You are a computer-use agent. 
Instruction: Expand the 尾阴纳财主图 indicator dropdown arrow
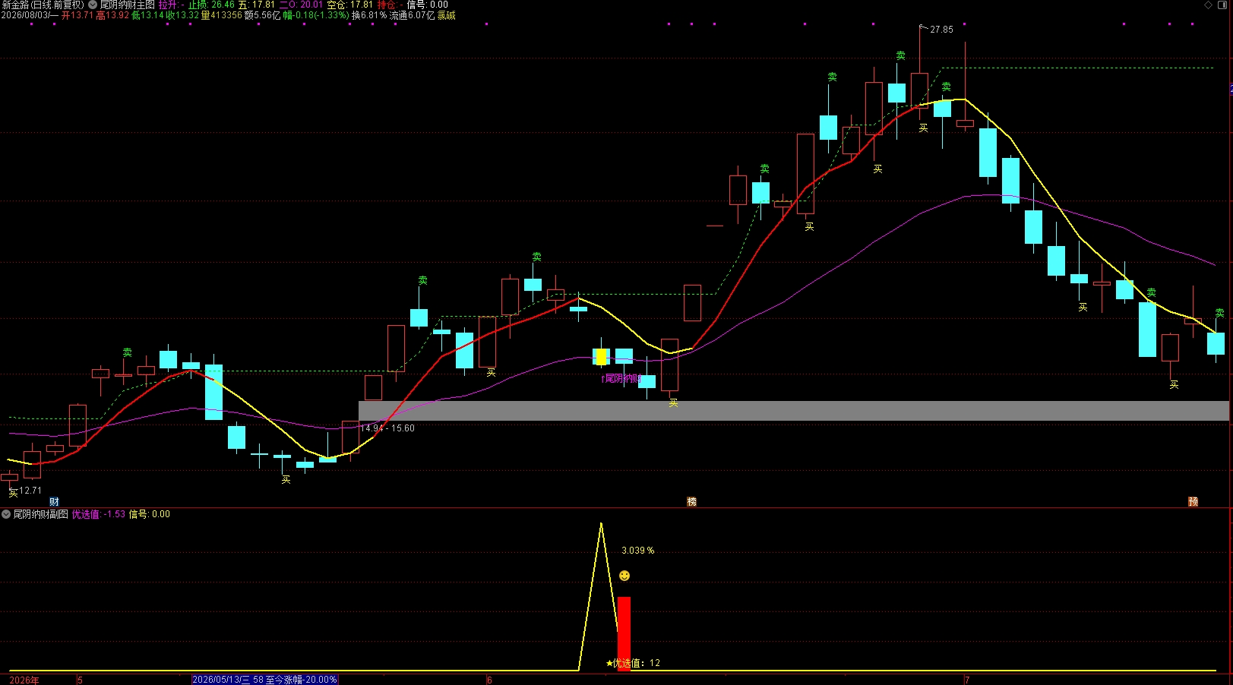pyautogui.click(x=93, y=5)
